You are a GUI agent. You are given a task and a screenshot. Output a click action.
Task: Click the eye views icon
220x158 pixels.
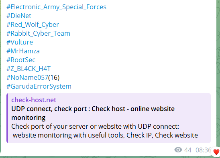[x=178, y=150]
